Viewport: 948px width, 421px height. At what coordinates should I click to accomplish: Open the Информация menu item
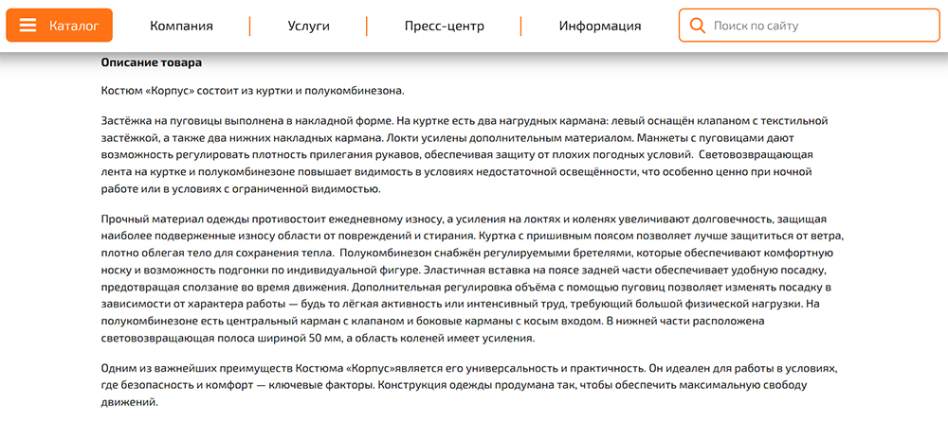click(600, 26)
